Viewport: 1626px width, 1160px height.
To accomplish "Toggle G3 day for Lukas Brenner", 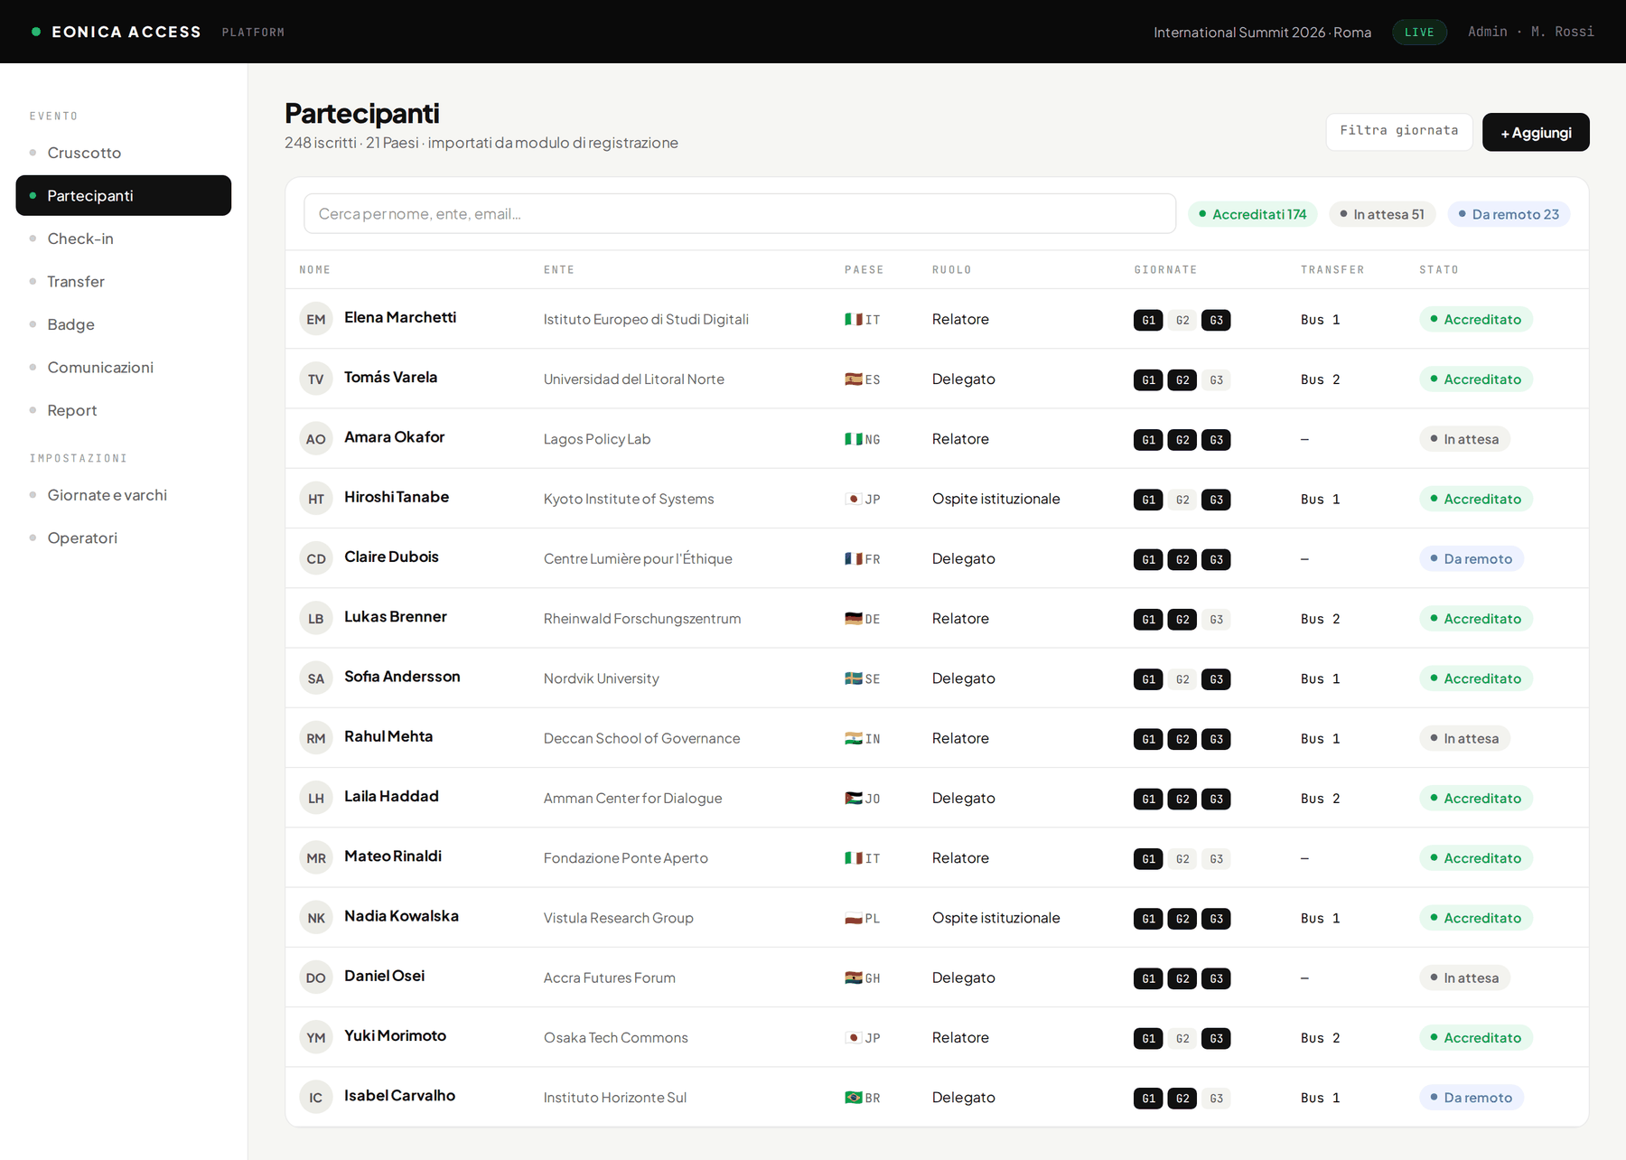I will 1216,619.
